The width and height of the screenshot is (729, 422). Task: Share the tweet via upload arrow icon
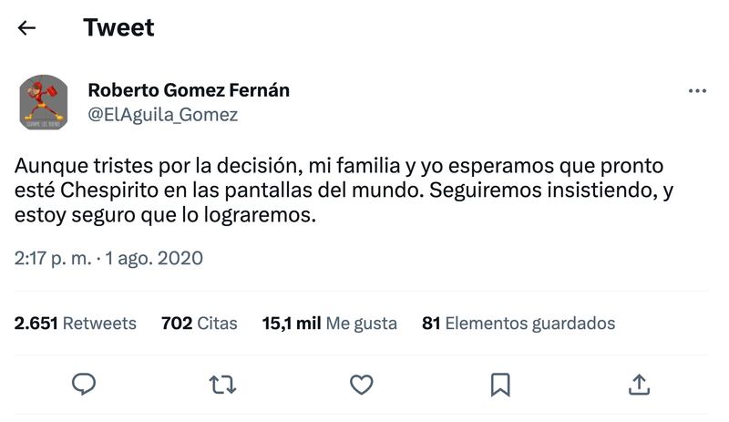coord(639,385)
